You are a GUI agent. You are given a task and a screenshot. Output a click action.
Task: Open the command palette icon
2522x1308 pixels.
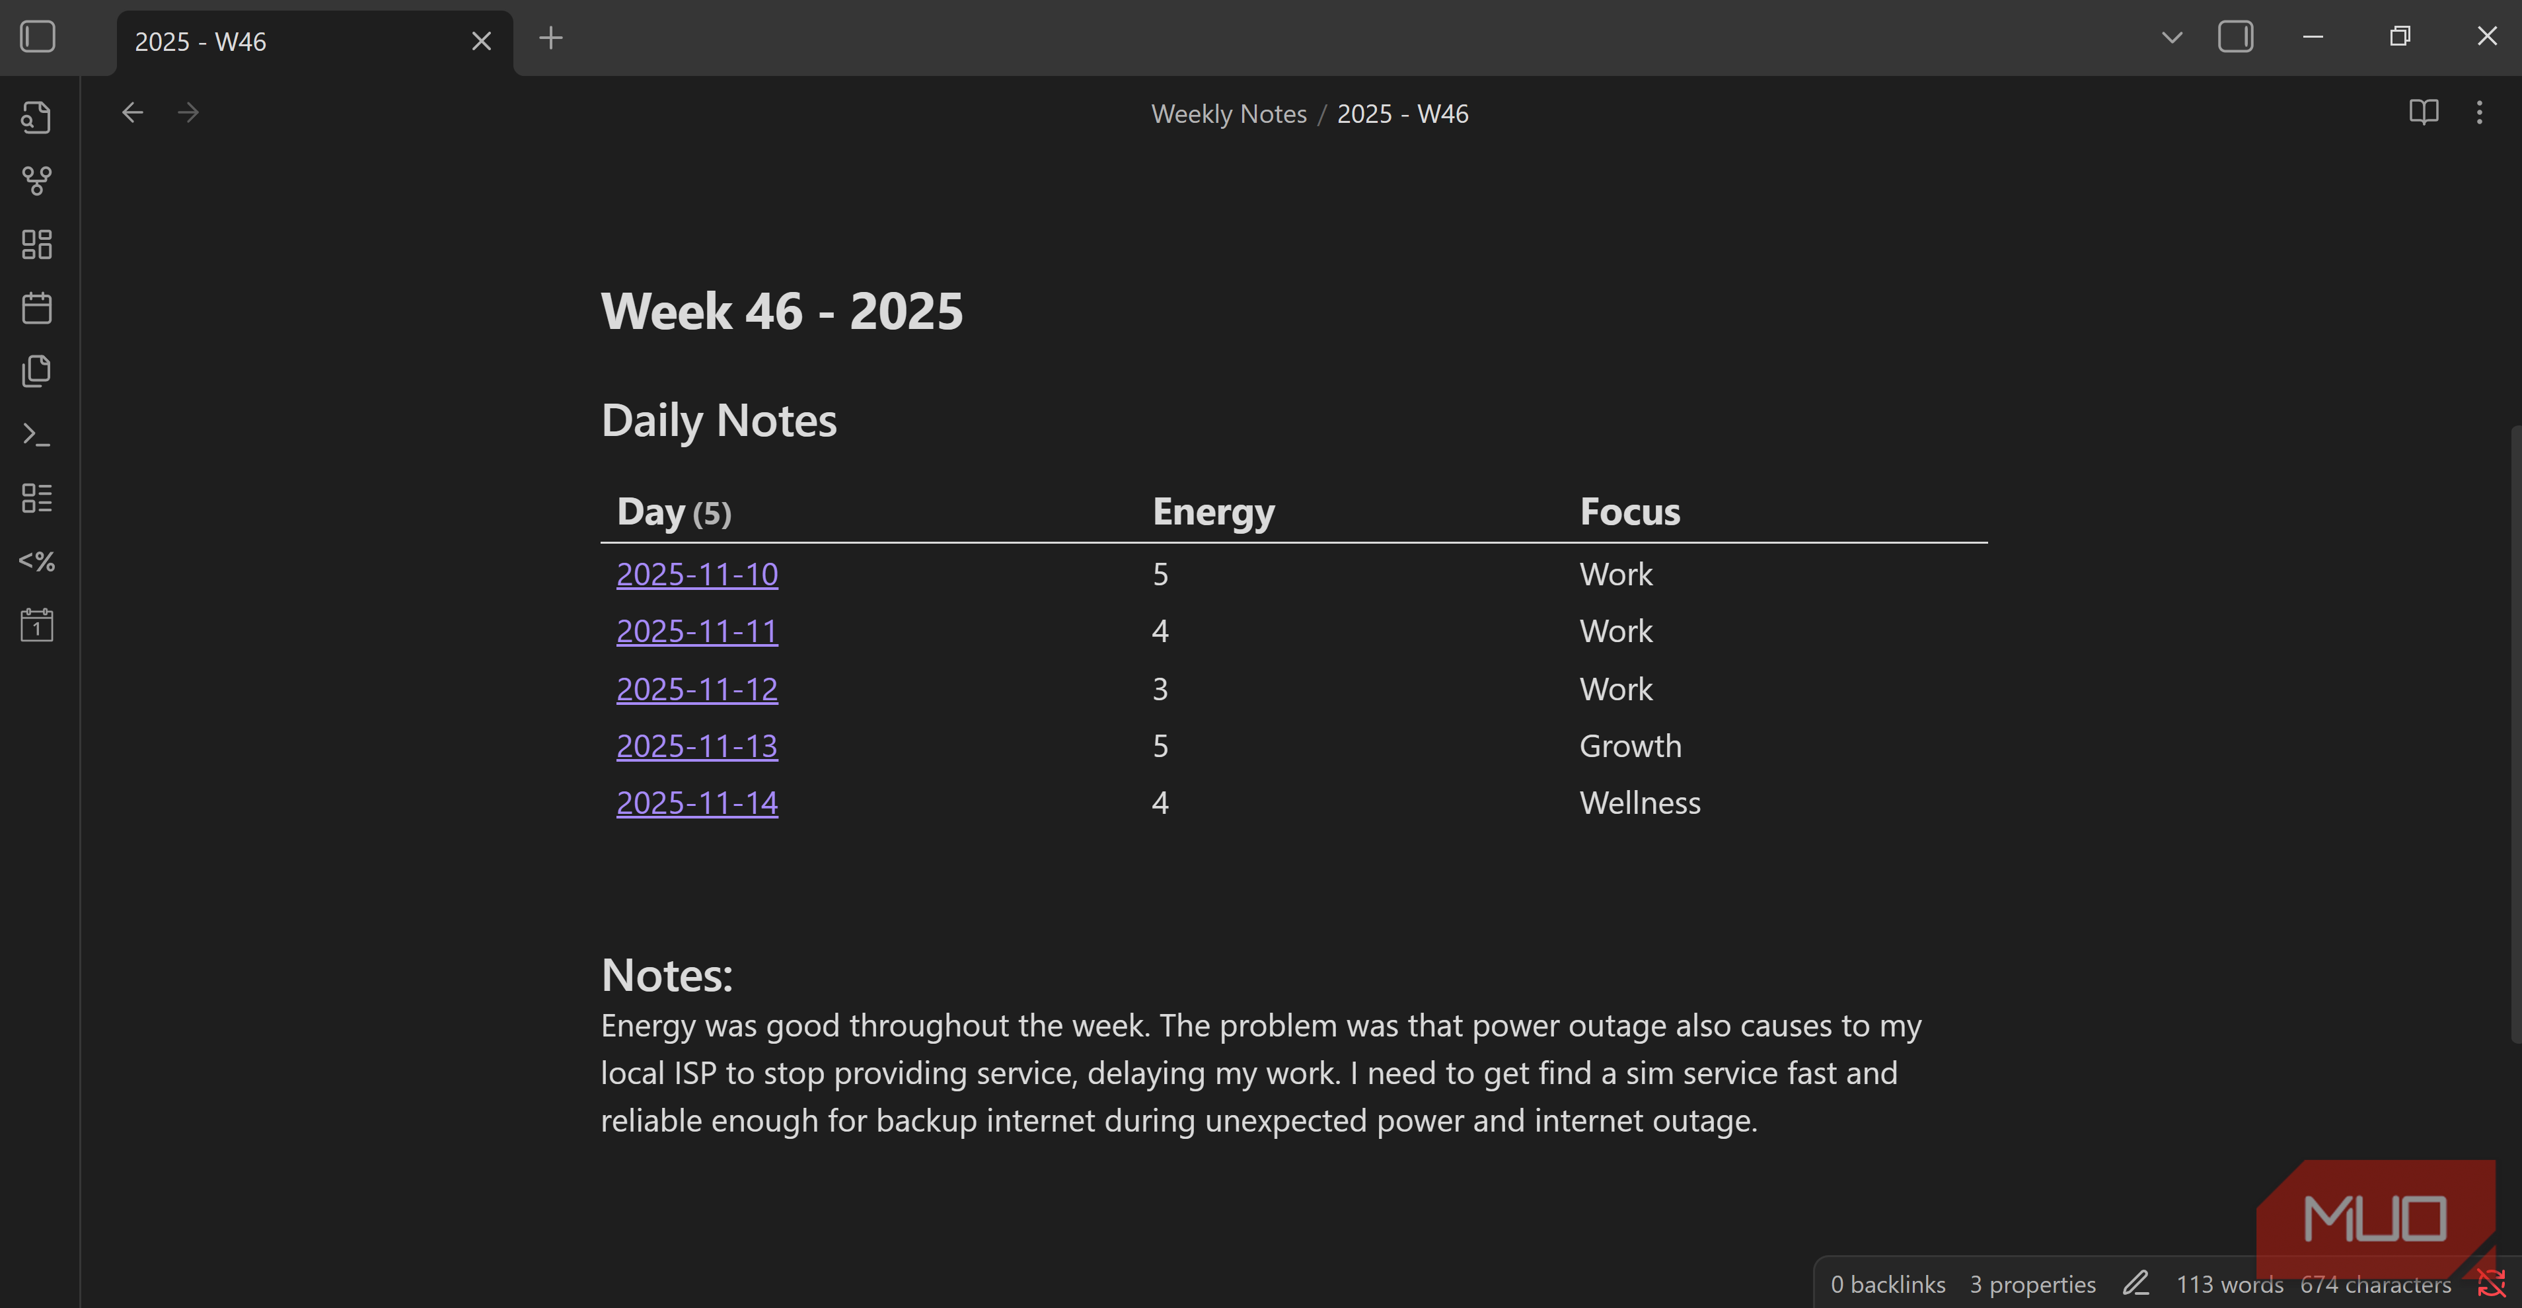tap(36, 435)
